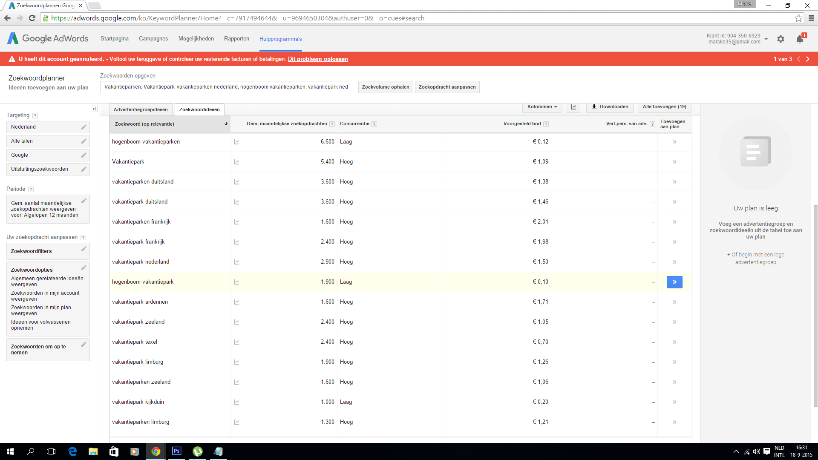Open the Campagnes menu
This screenshot has height=460, width=818.
pos(153,39)
